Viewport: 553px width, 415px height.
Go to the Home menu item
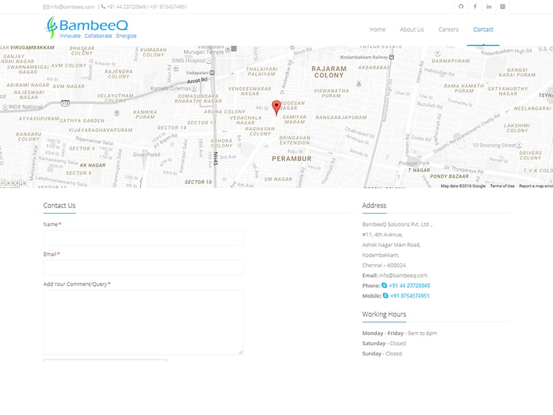377,30
